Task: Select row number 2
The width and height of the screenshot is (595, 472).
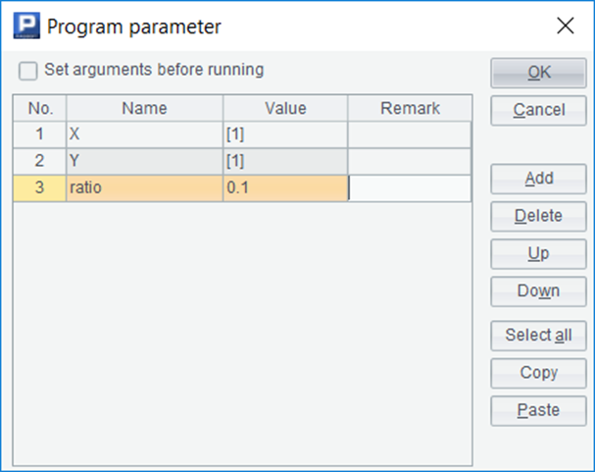Action: tap(39, 161)
